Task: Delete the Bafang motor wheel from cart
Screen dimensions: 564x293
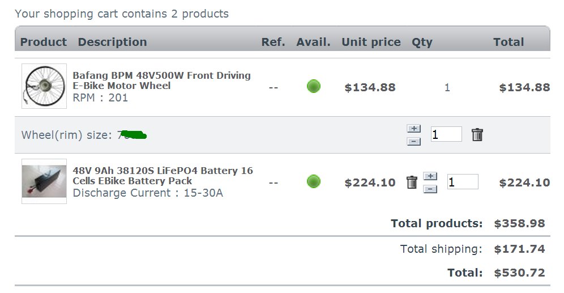Action: 477,135
